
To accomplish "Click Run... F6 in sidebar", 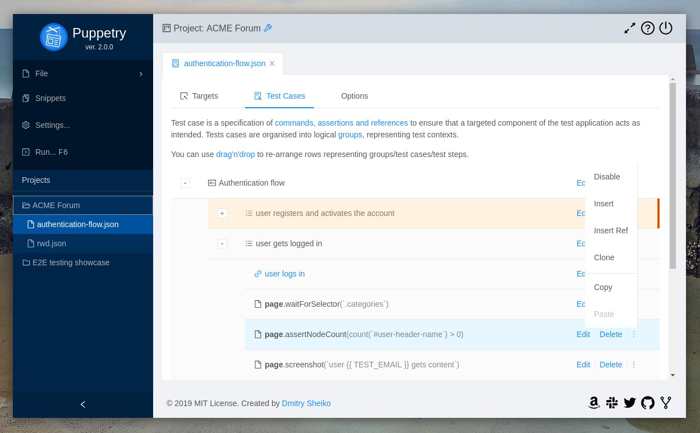I will (83, 152).
